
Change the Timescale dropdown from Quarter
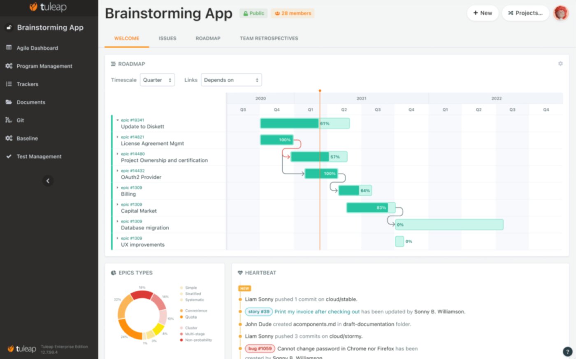click(157, 80)
